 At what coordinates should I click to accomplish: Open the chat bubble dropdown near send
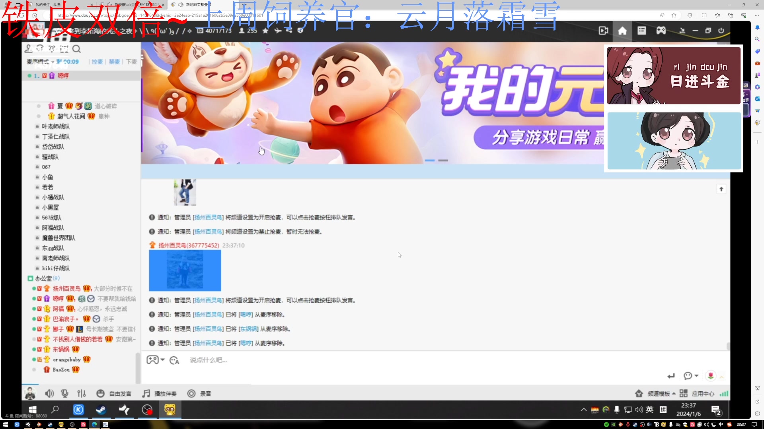point(691,376)
